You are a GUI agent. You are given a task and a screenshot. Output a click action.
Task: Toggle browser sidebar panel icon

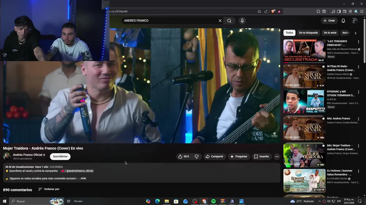pyautogui.click(x=339, y=11)
